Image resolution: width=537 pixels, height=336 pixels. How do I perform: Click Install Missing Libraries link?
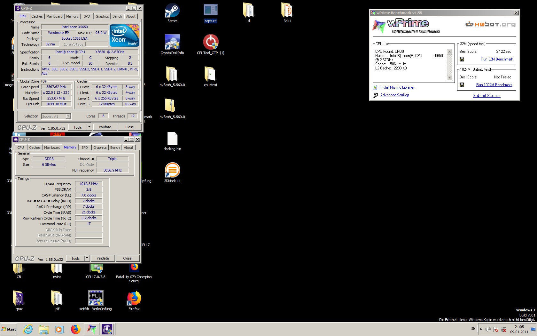click(x=397, y=87)
